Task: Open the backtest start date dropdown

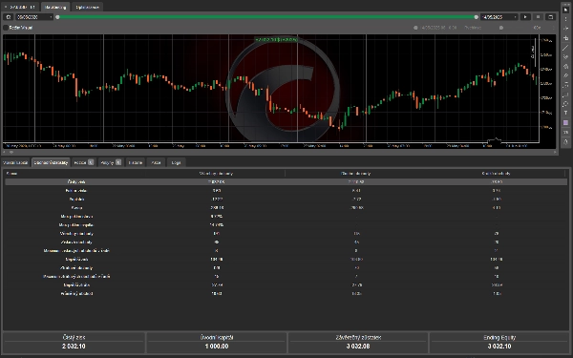Action: 34,17
